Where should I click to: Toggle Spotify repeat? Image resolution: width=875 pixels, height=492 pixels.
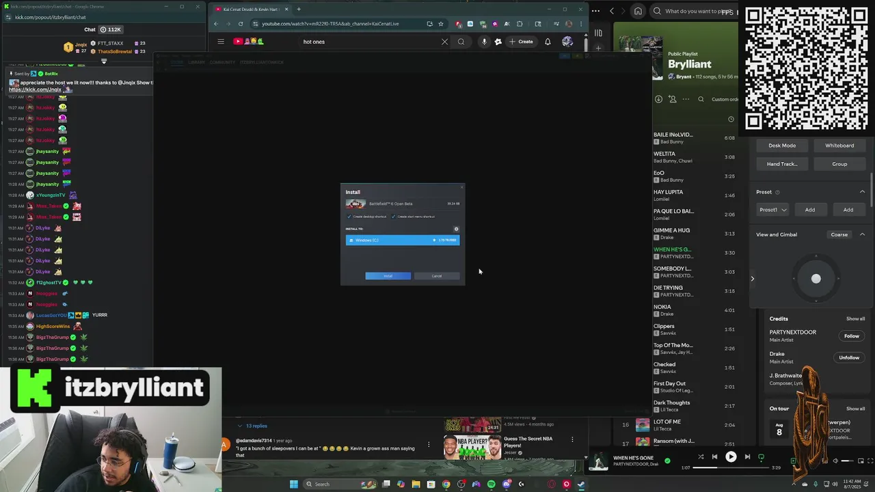[x=761, y=456]
